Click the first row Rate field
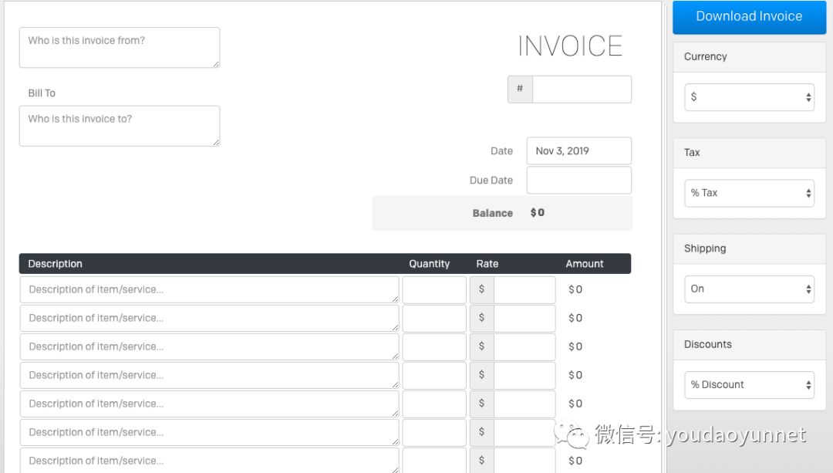 [524, 290]
